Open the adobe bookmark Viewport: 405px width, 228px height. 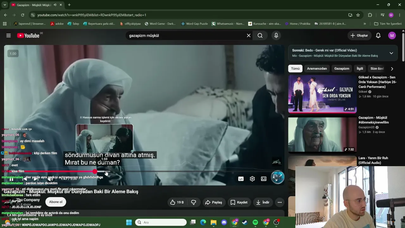pyautogui.click(x=57, y=24)
